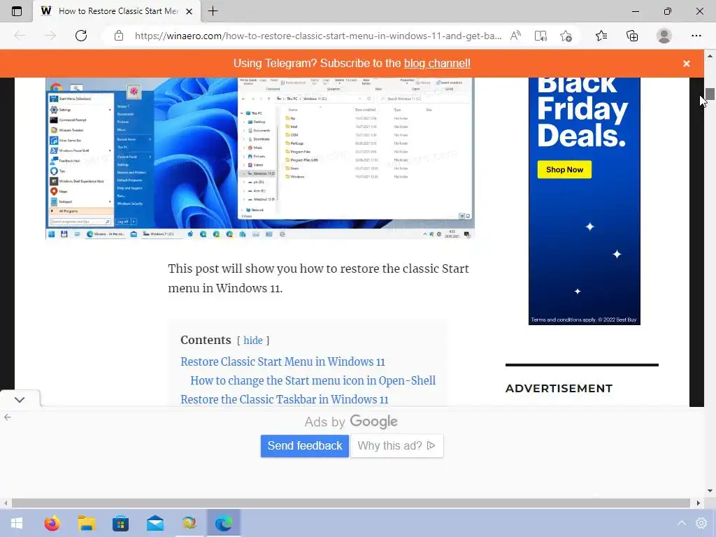Go back to the previous page

point(20,36)
